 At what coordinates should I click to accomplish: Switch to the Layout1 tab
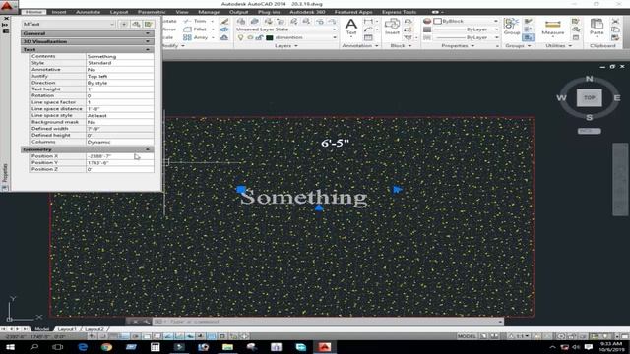pyautogui.click(x=67, y=329)
